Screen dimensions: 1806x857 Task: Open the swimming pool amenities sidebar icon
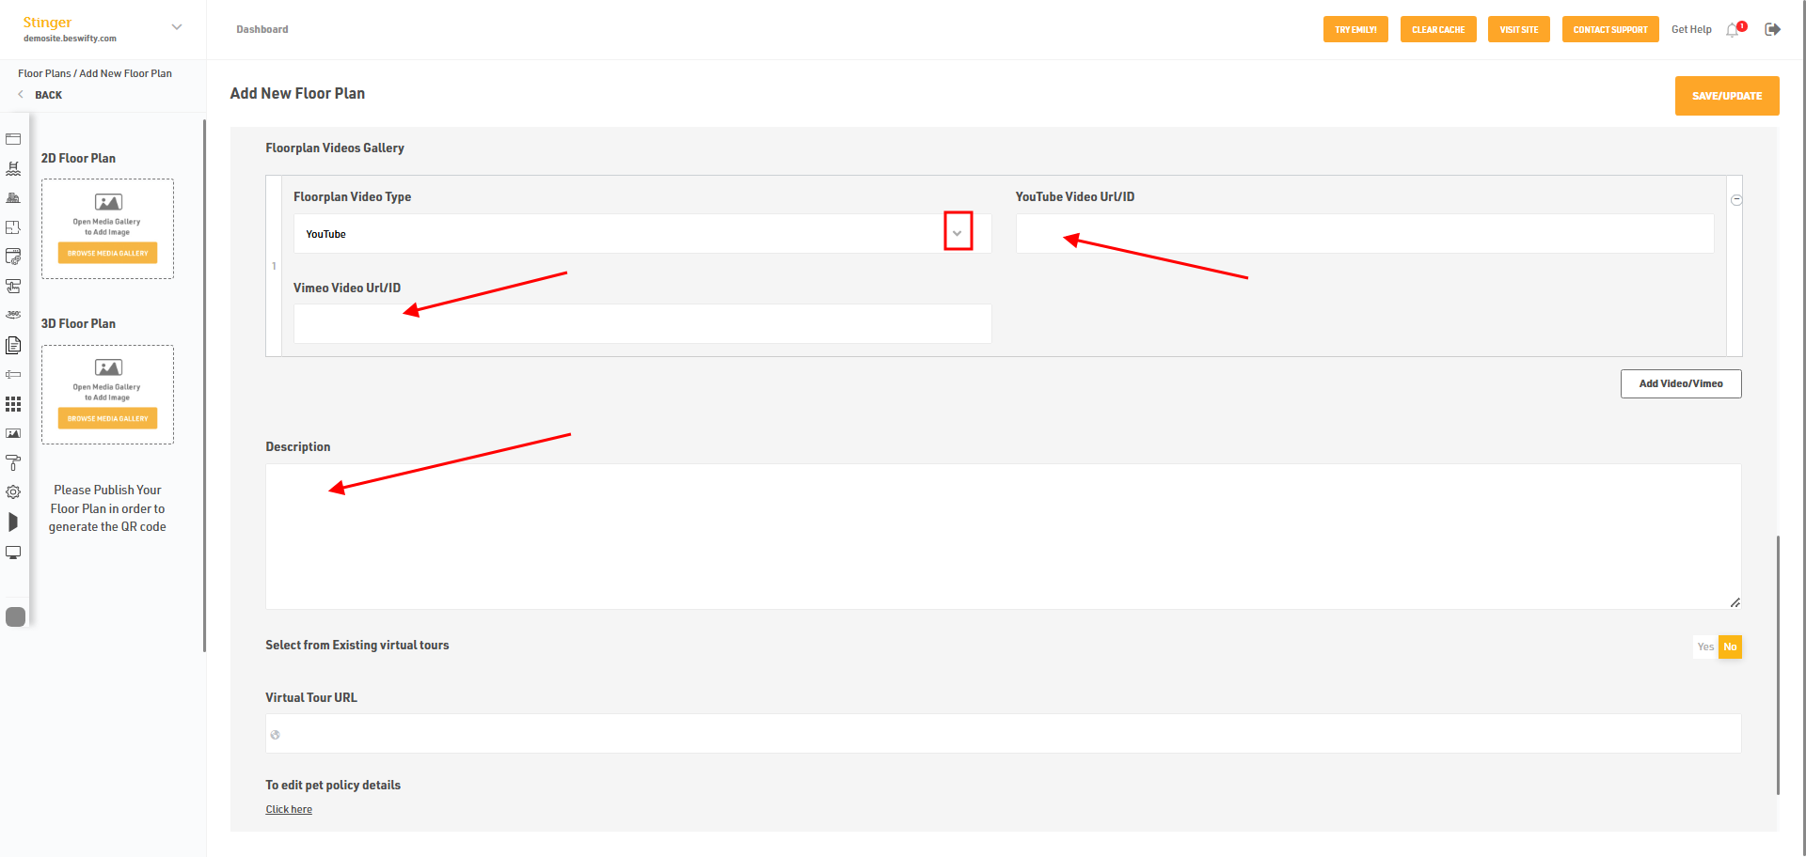[x=13, y=169]
